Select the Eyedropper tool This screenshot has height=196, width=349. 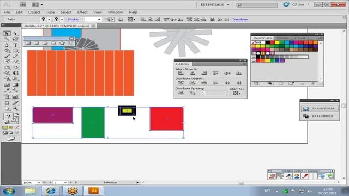click(7, 90)
